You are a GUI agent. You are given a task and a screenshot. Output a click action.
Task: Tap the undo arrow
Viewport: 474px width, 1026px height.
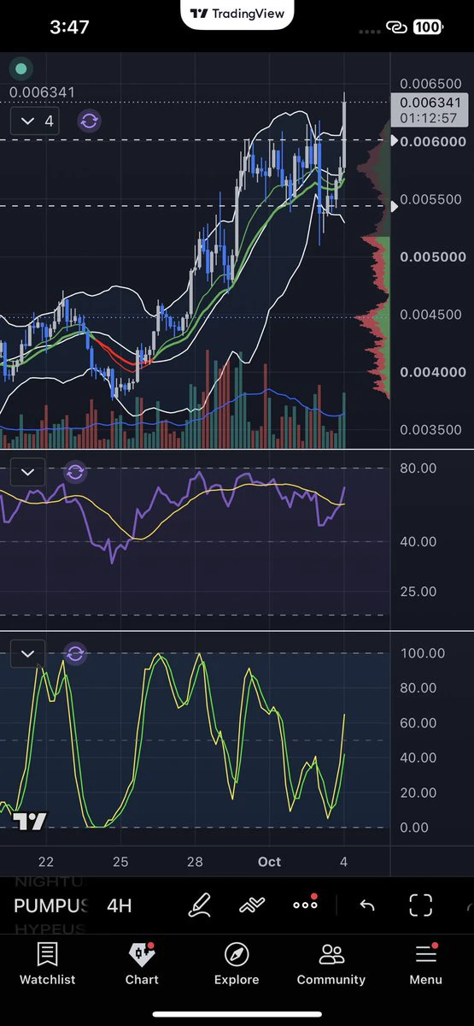point(367,905)
